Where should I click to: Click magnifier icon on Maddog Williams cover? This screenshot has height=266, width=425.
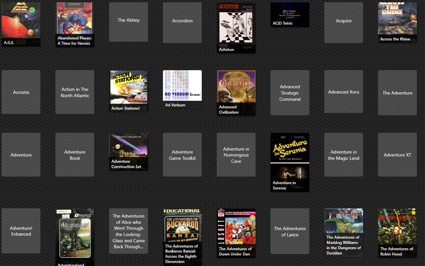(x=339, y=216)
